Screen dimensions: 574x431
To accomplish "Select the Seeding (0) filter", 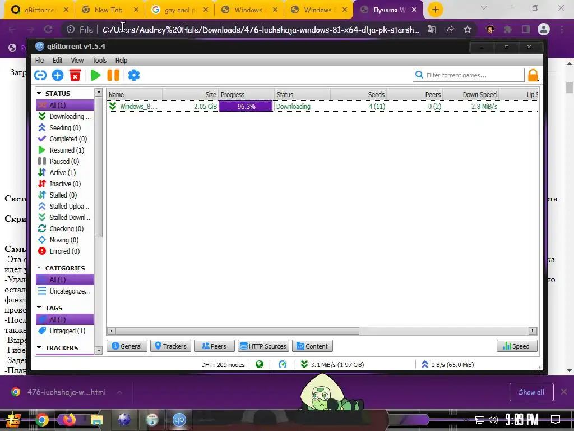I will point(65,127).
